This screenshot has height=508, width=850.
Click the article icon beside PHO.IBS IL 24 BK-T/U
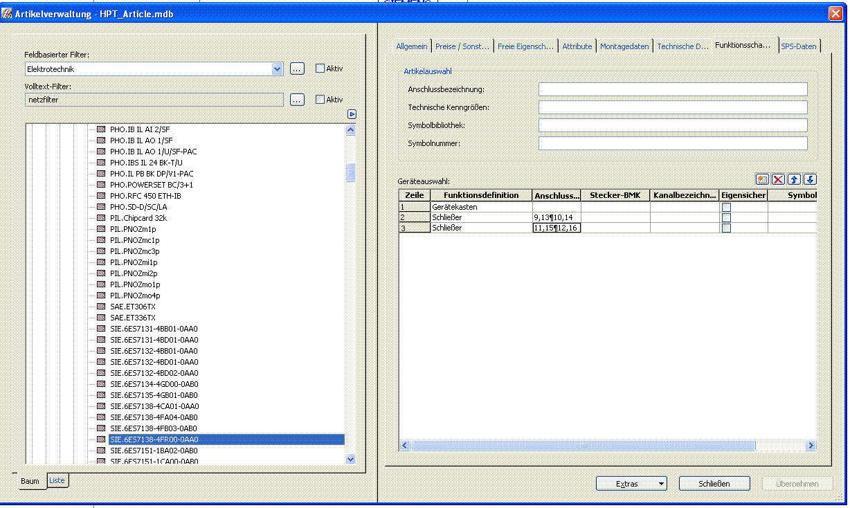[x=101, y=163]
